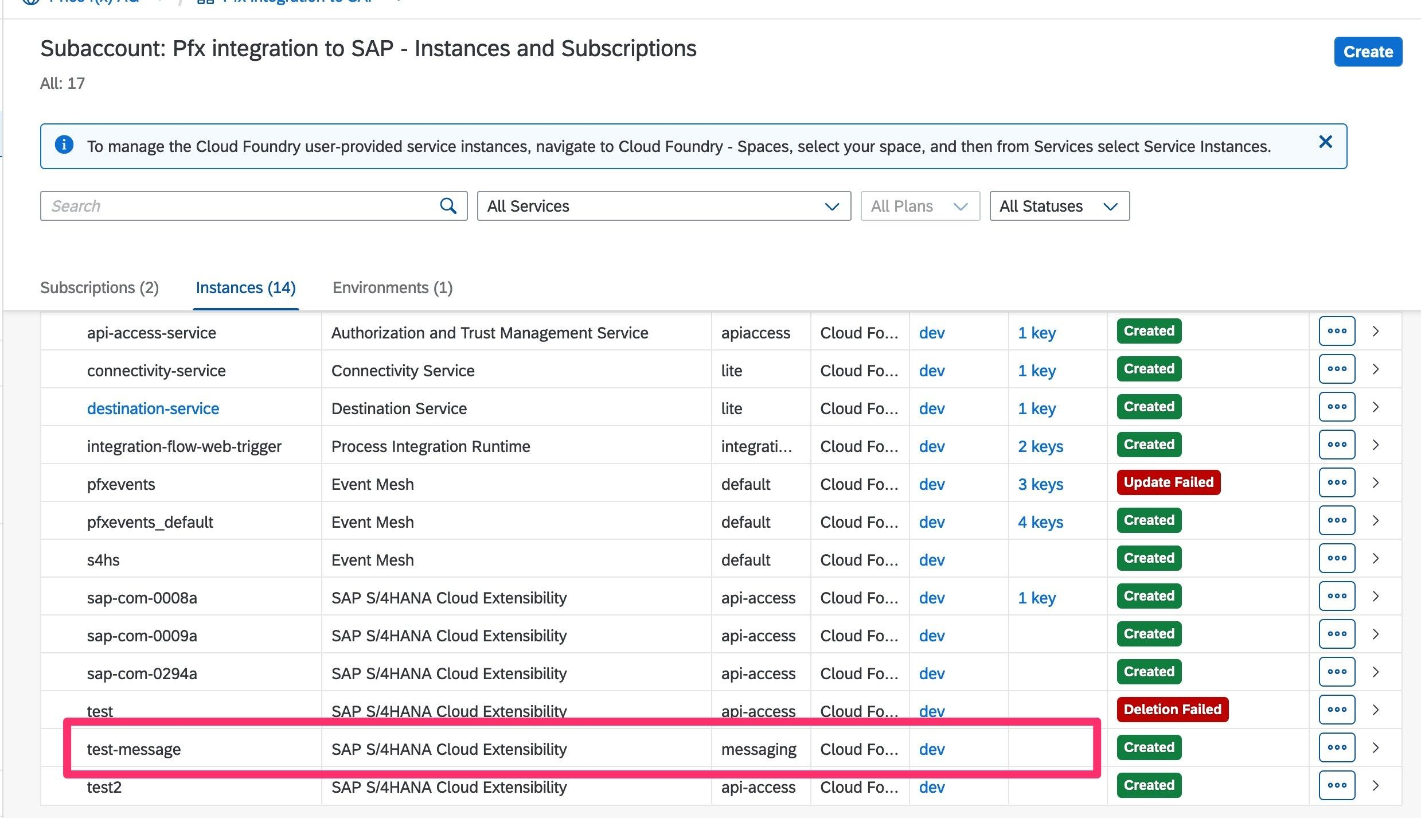The height and width of the screenshot is (818, 1421).
Task: Open three-dot menu for test2 instance
Action: pyautogui.click(x=1336, y=785)
